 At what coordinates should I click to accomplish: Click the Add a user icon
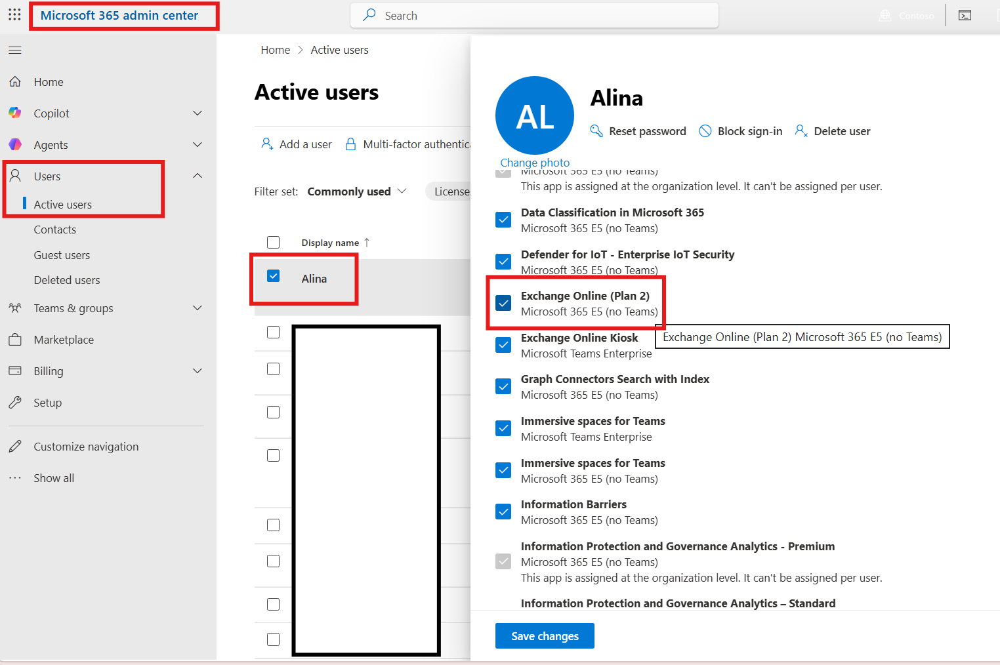267,144
